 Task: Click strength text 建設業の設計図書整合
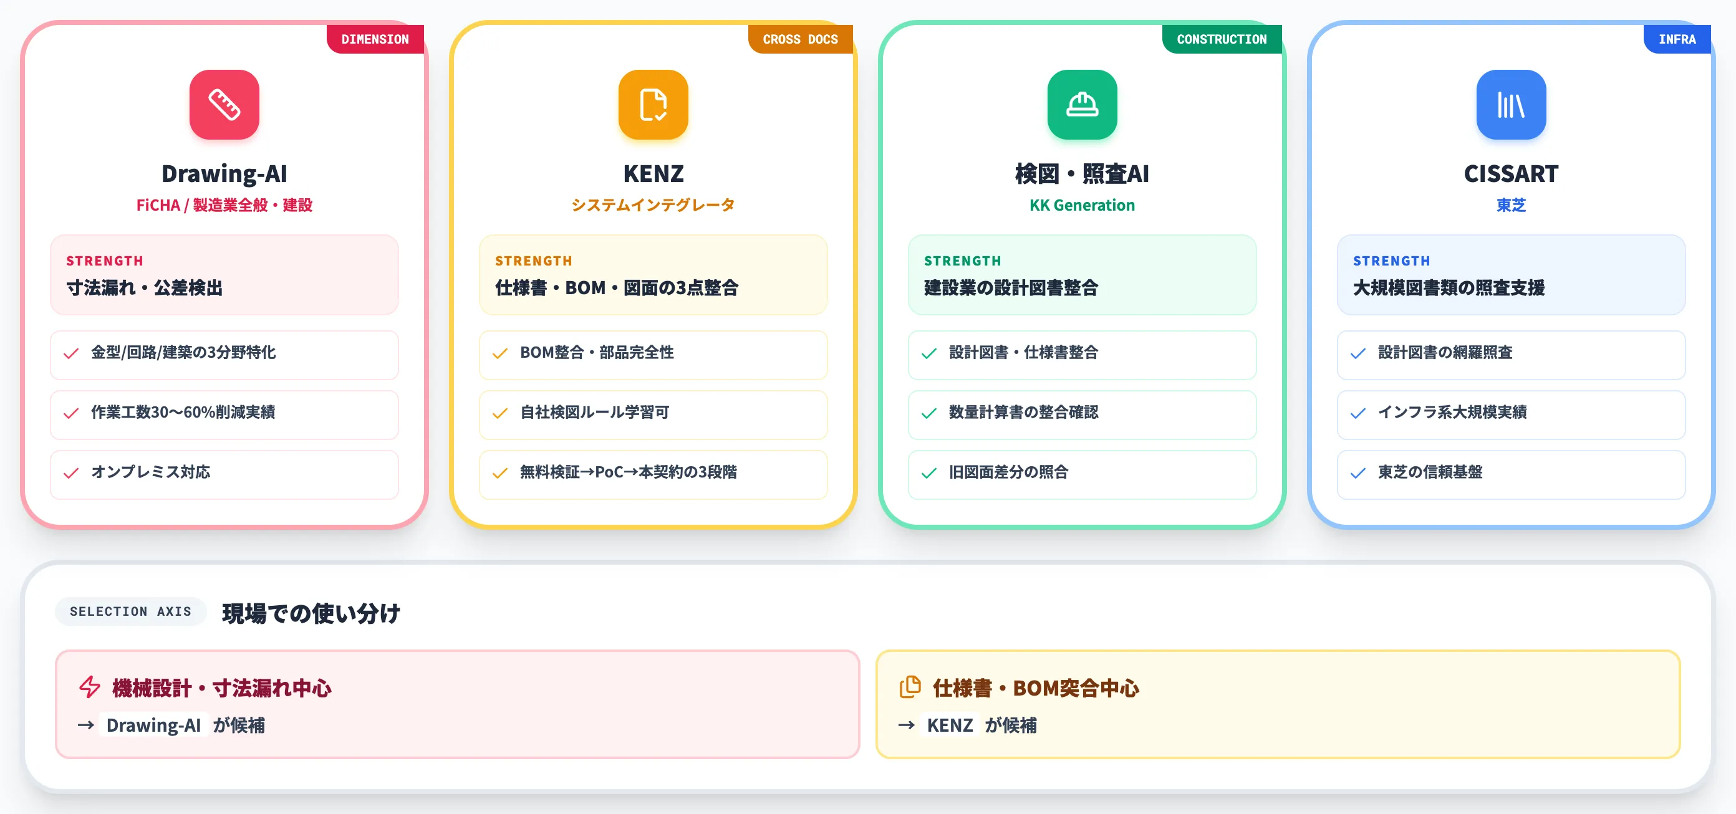click(x=1011, y=288)
